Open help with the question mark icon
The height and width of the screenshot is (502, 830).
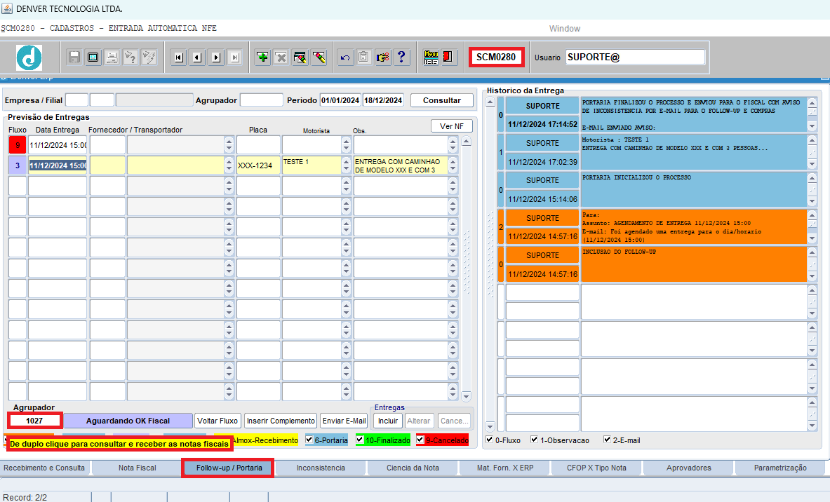pos(401,57)
